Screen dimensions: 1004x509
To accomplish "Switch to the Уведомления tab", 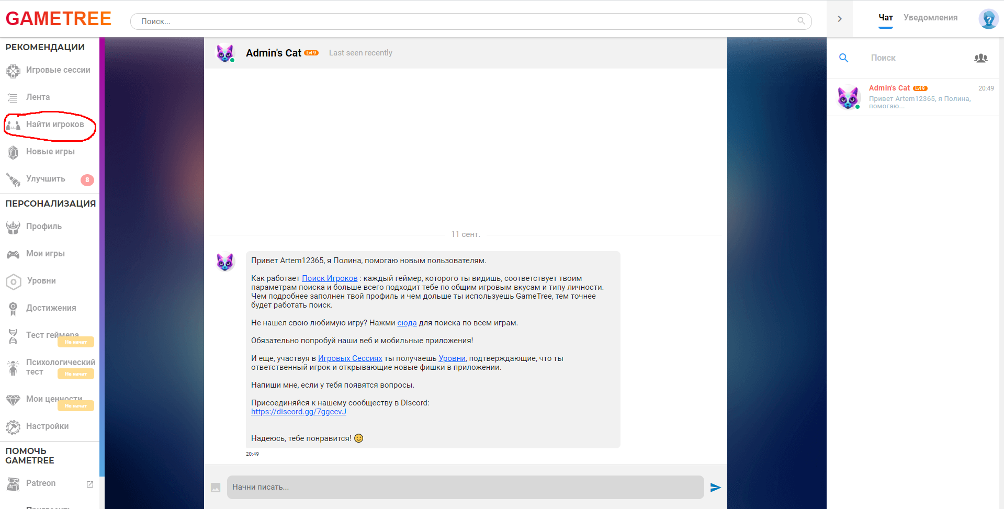I will (x=930, y=18).
